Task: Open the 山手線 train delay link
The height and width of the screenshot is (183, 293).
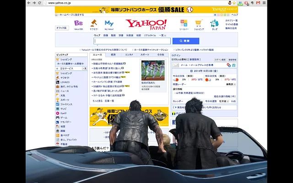Action: click(x=190, y=93)
